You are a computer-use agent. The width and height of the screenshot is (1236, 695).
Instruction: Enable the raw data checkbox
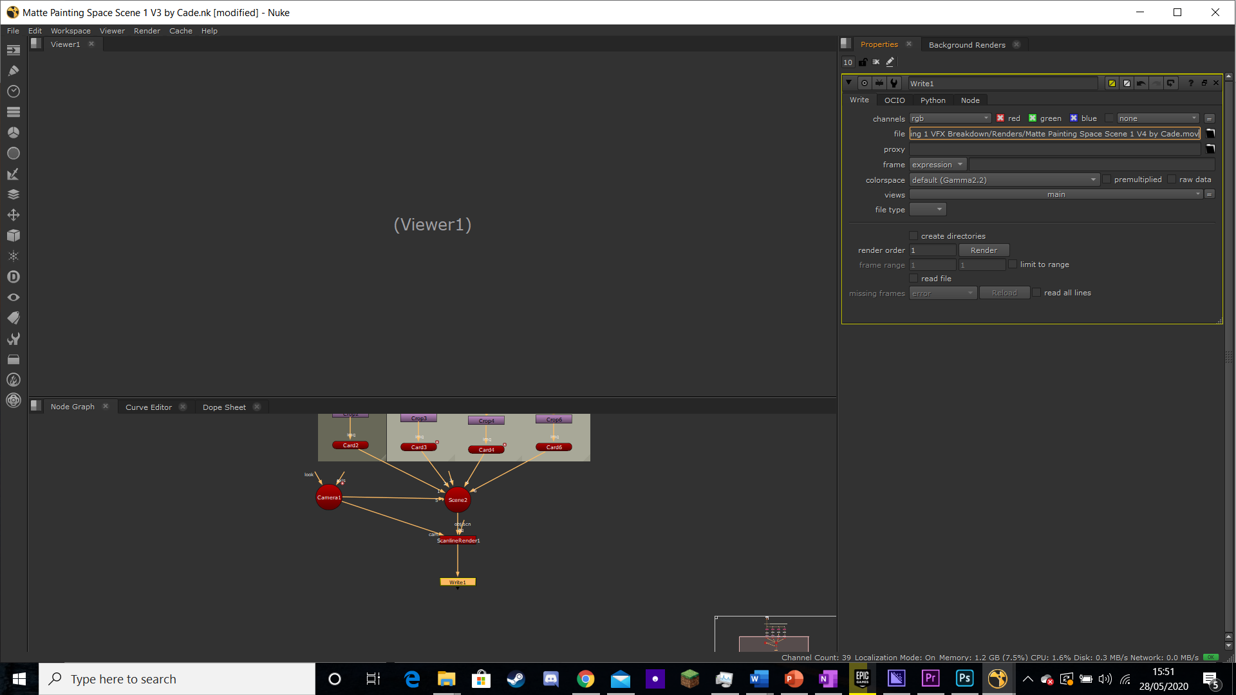coord(1172,180)
